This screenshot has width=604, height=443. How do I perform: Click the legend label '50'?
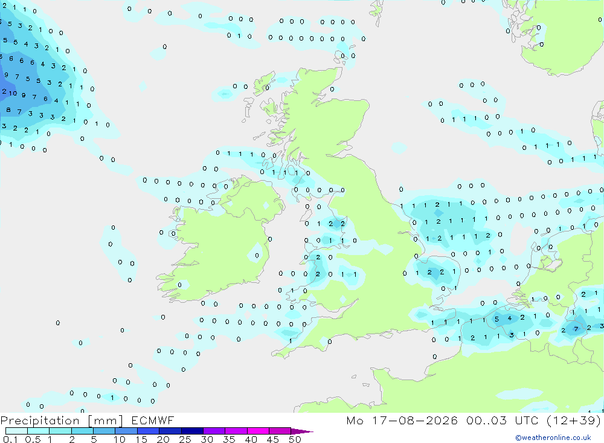[295, 439]
